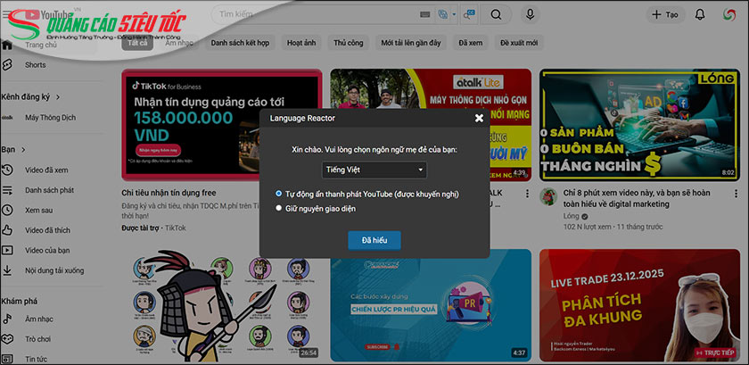This screenshot has width=749, height=365.
Task: Open Xem sau watch later icon
Action: pyautogui.click(x=7, y=210)
